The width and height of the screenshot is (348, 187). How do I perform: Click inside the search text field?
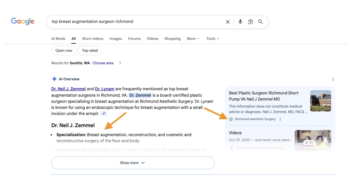(x=135, y=22)
